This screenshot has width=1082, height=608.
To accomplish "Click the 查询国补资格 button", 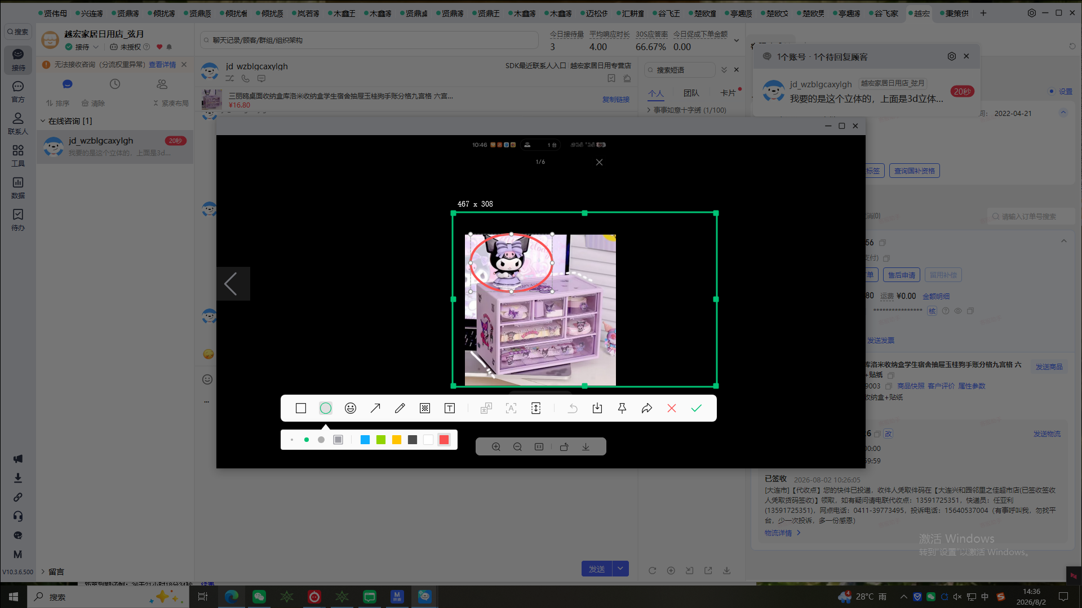I will point(914,171).
